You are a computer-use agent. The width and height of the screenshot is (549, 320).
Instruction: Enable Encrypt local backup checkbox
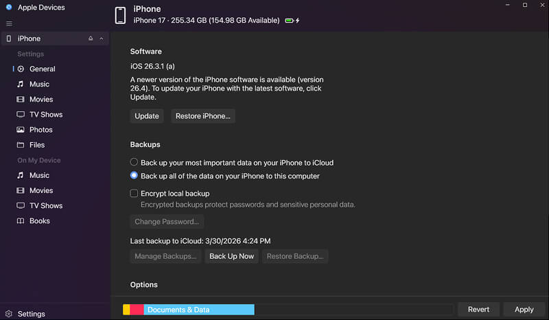click(134, 193)
